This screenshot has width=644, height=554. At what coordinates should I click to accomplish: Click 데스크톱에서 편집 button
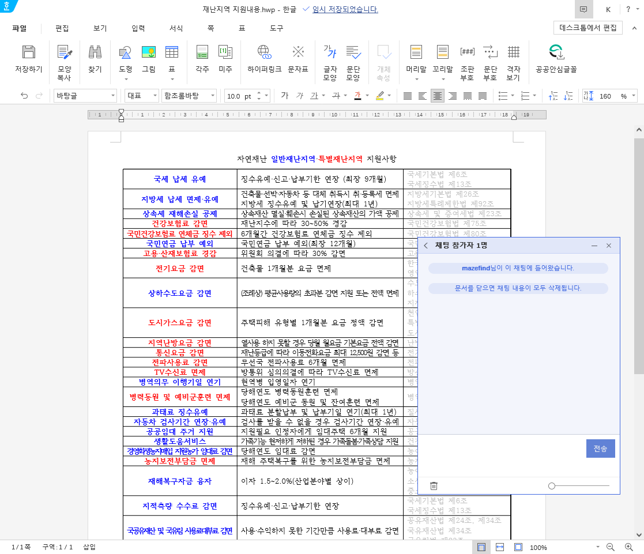(x=587, y=28)
